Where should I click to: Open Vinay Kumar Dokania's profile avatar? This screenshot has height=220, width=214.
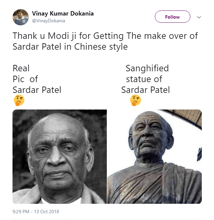(x=21, y=17)
